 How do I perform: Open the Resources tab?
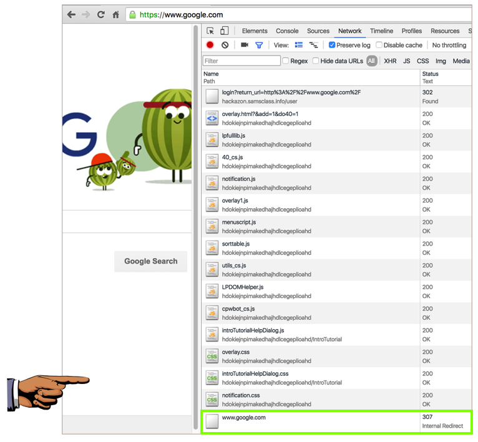(445, 31)
